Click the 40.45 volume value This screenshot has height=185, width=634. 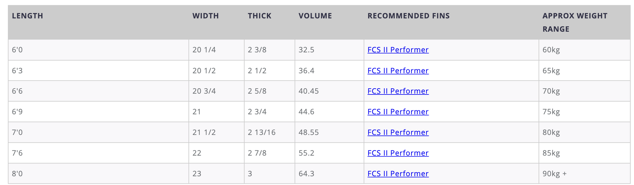(x=309, y=91)
